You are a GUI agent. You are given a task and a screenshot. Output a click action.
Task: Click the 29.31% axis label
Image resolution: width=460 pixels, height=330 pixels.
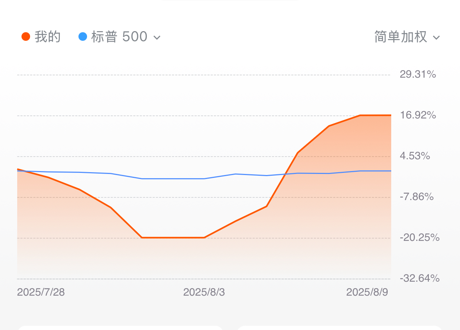[418, 74]
